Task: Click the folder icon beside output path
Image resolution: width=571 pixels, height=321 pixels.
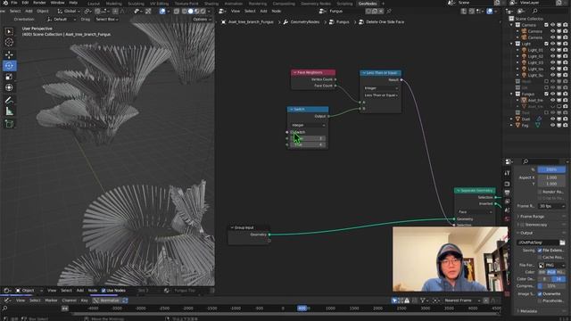Action: pyautogui.click(x=562, y=242)
